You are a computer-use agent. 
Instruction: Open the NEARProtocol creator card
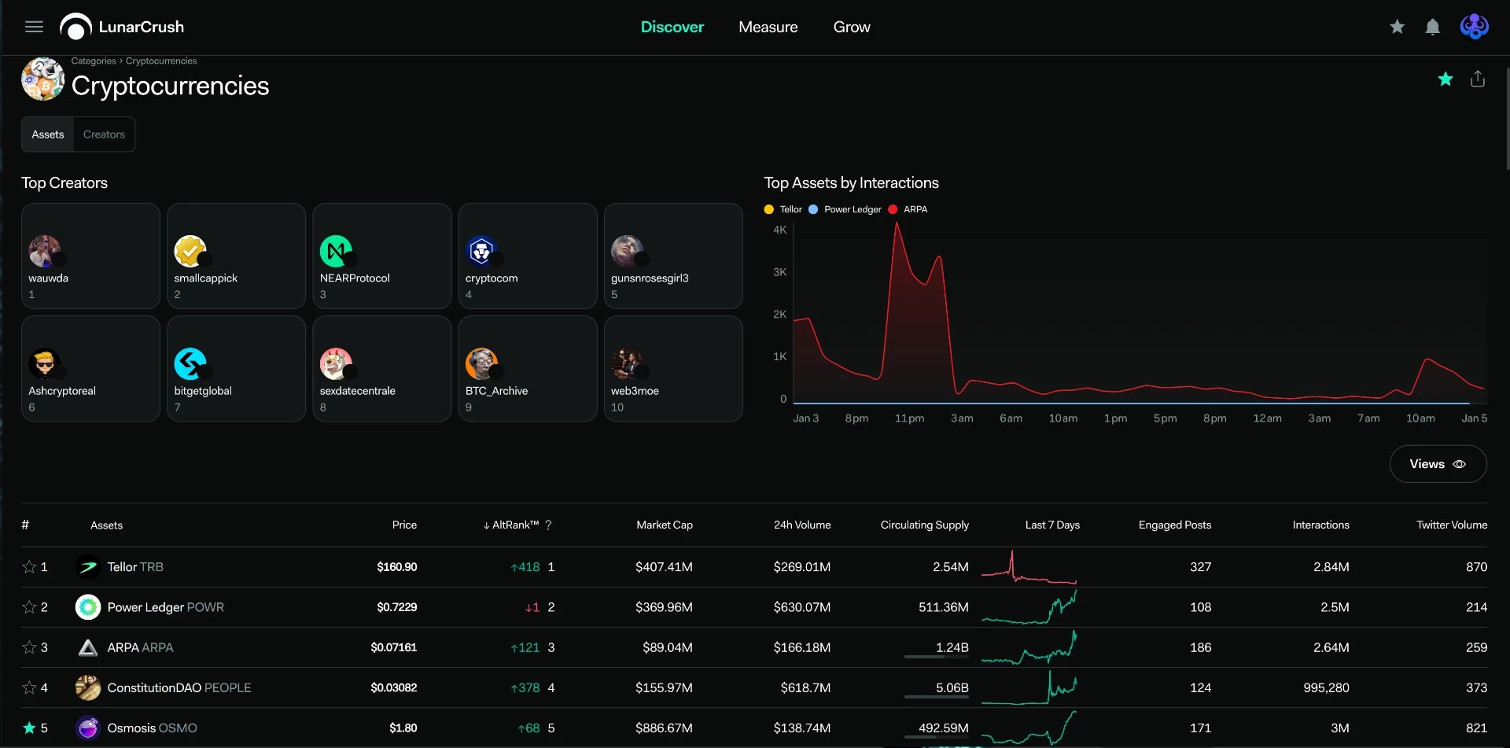(382, 256)
